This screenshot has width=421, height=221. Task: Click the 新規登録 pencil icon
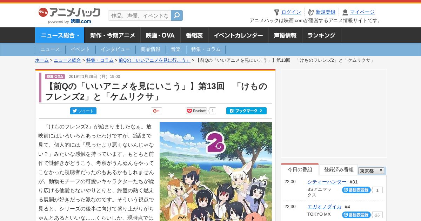pos(311,12)
